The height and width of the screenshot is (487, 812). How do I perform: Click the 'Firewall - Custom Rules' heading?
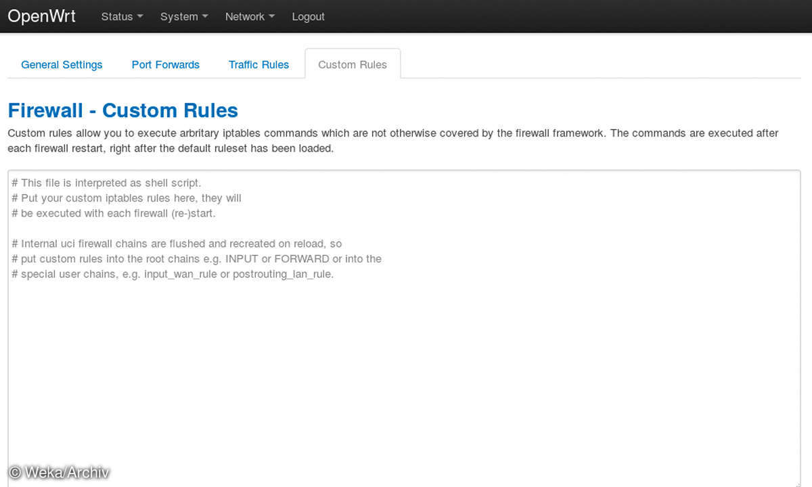point(122,110)
